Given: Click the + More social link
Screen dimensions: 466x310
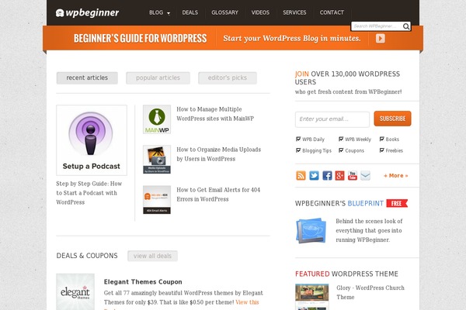Looking at the screenshot, I should click(x=396, y=176).
